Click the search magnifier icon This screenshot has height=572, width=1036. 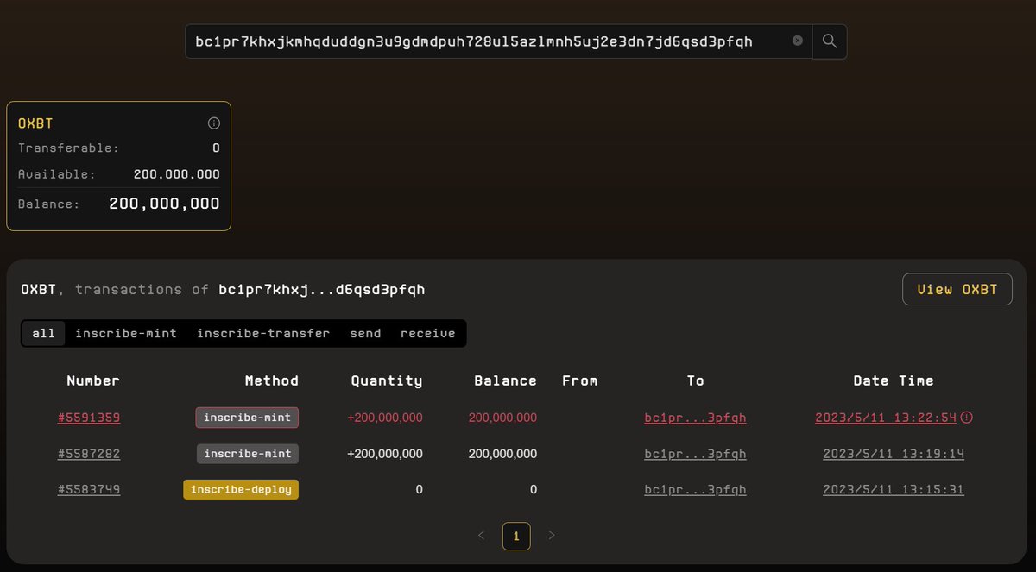coord(830,41)
